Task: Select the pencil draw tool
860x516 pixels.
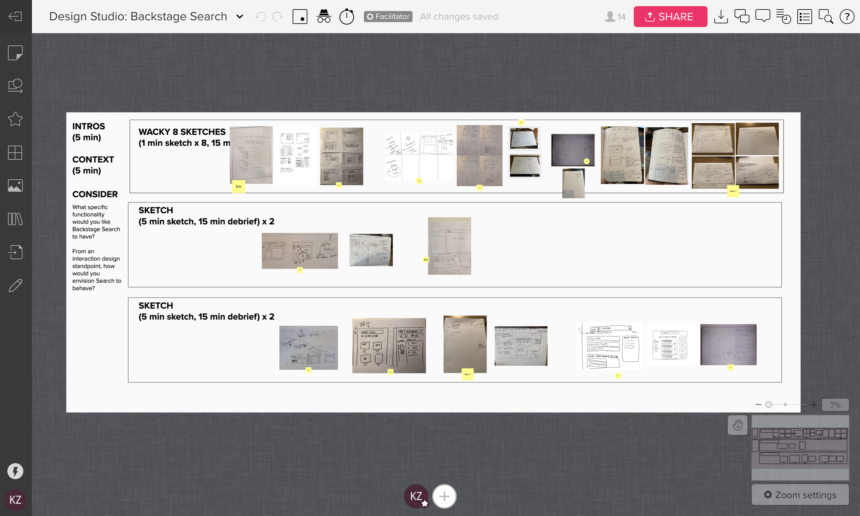Action: click(15, 285)
